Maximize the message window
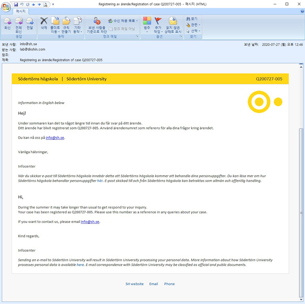Viewport: 305px width, 304px height. tap(287, 4)
